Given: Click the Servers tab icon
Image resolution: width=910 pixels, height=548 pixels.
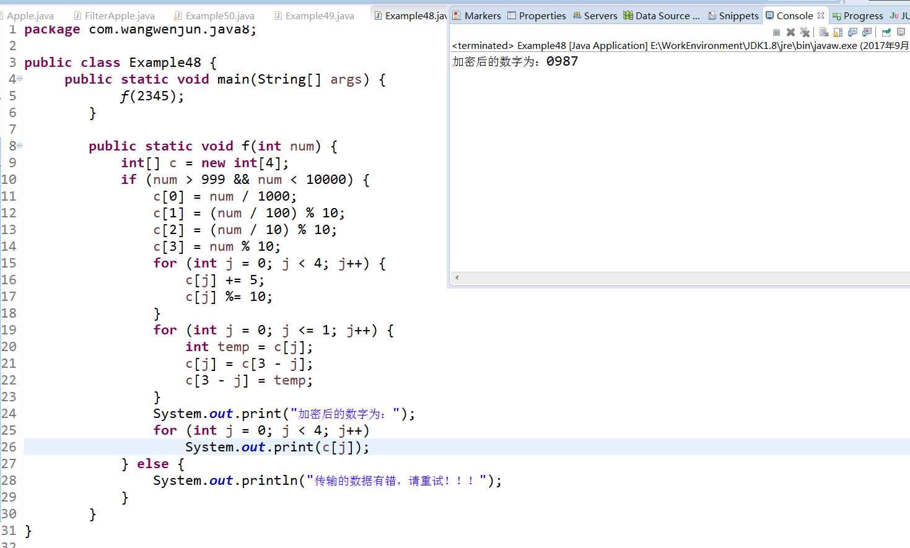Looking at the screenshot, I should (x=577, y=15).
